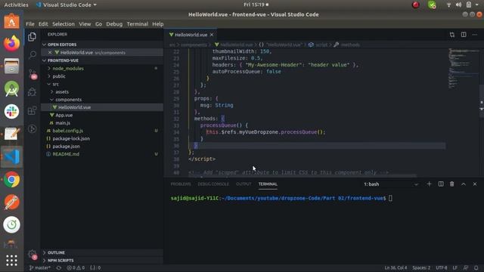Switch to the Problems panel tab
This screenshot has width=484, height=272.
pos(181,184)
